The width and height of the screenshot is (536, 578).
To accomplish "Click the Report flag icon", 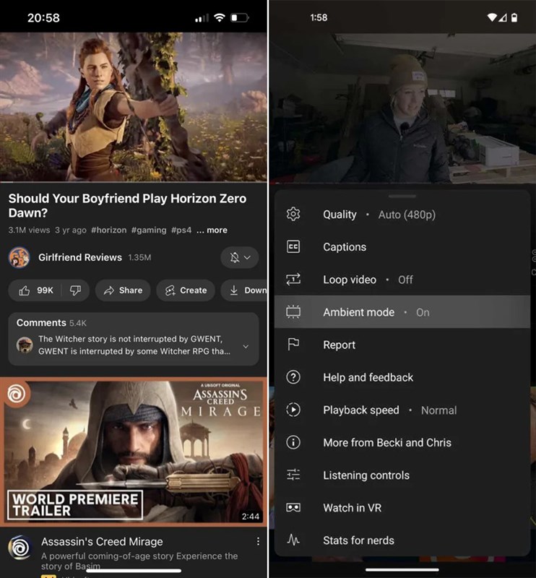I will pyautogui.click(x=293, y=345).
